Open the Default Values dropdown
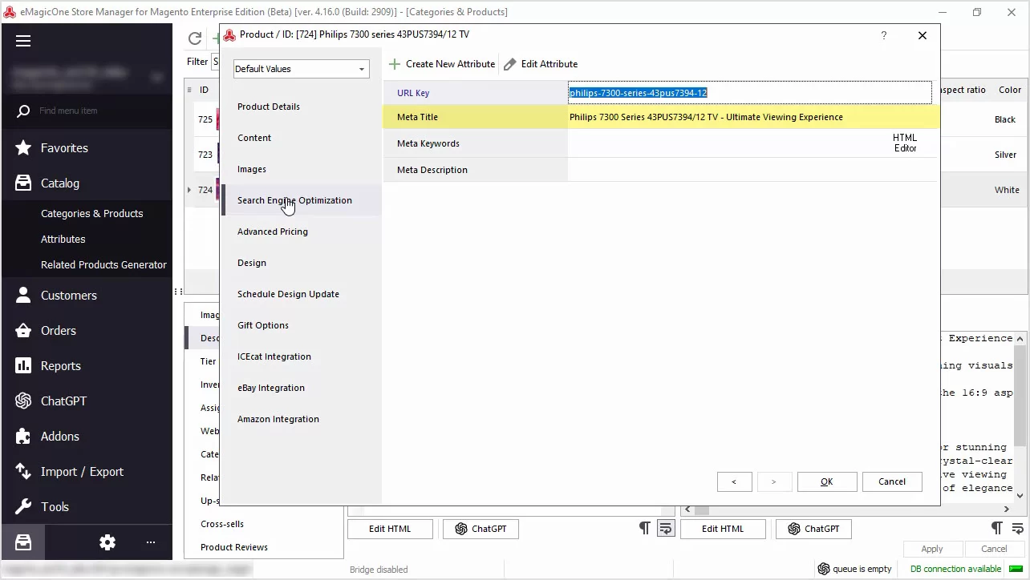The height and width of the screenshot is (580, 1030). pyautogui.click(x=302, y=69)
